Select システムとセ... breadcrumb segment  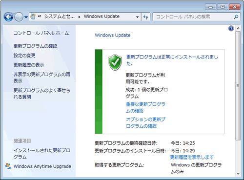click(59, 17)
